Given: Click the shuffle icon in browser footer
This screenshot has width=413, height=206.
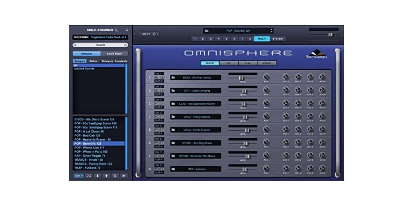Looking at the screenshot, I should click(88, 176).
